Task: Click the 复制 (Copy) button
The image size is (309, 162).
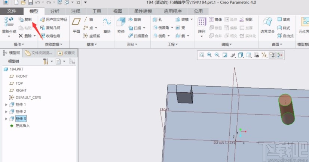Action: 25,19
